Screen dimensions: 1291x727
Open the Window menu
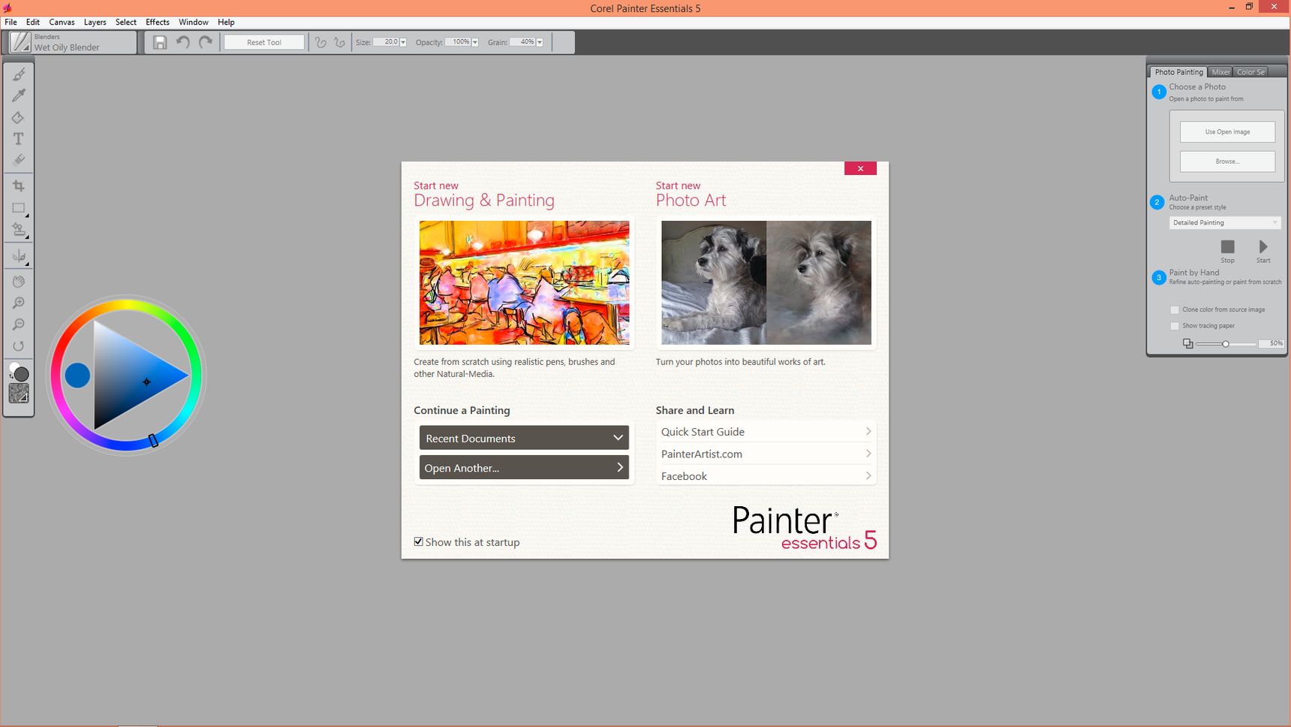point(194,22)
